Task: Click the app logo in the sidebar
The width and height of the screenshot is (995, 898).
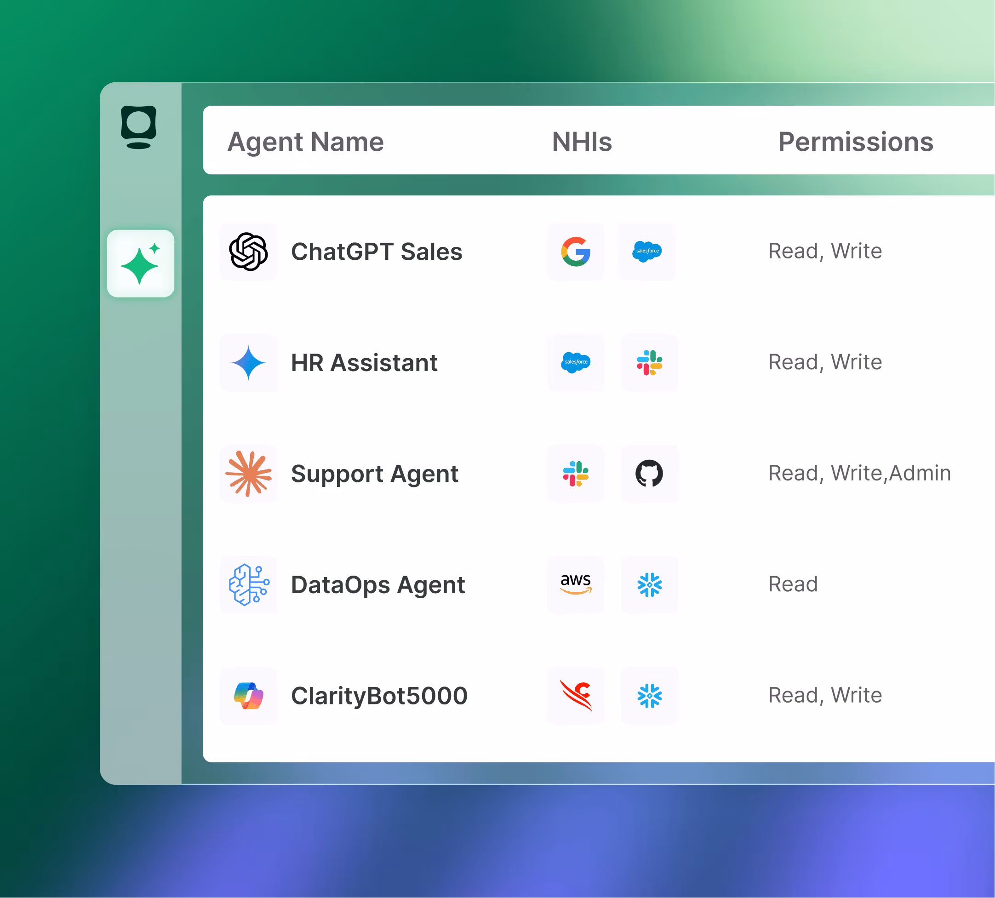Action: [138, 127]
